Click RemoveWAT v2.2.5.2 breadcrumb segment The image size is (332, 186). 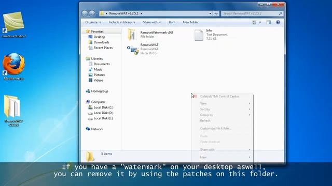pos(123,13)
